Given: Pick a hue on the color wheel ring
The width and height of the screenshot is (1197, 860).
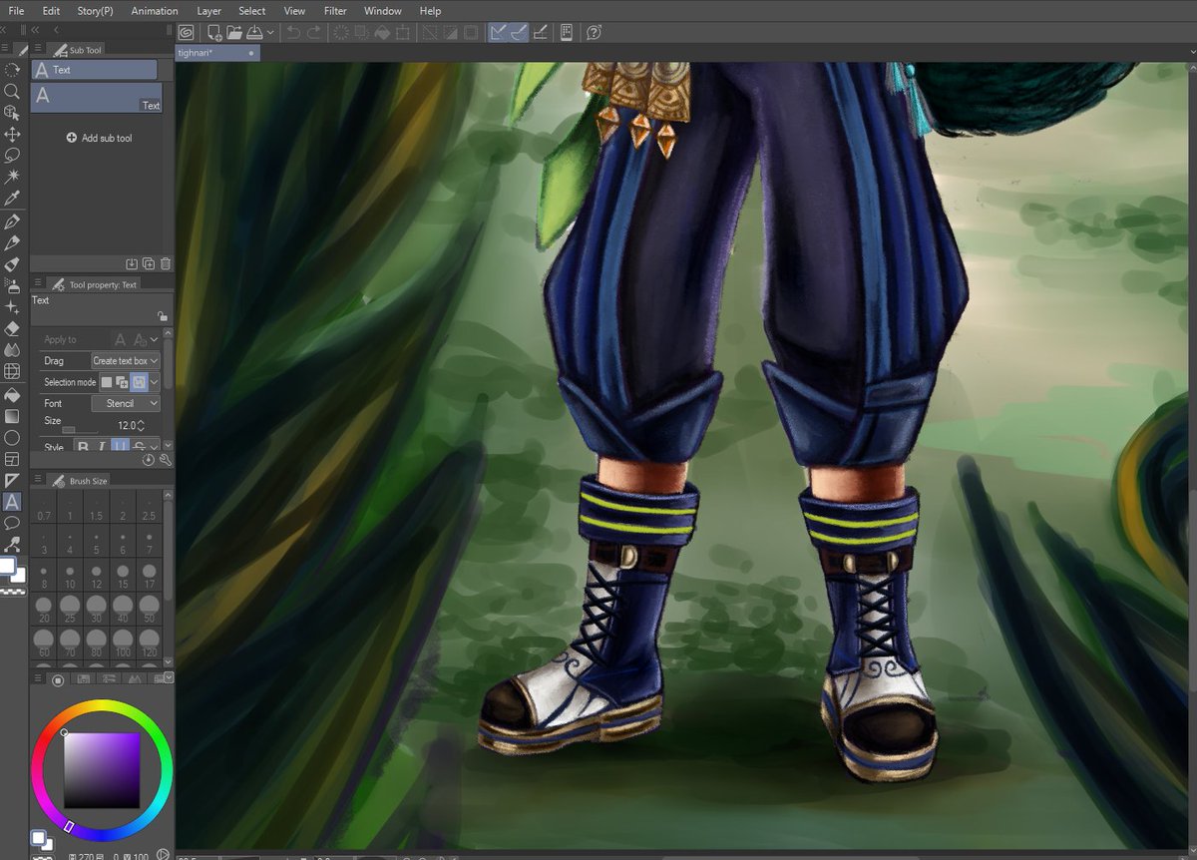Looking at the screenshot, I should click(x=100, y=707).
